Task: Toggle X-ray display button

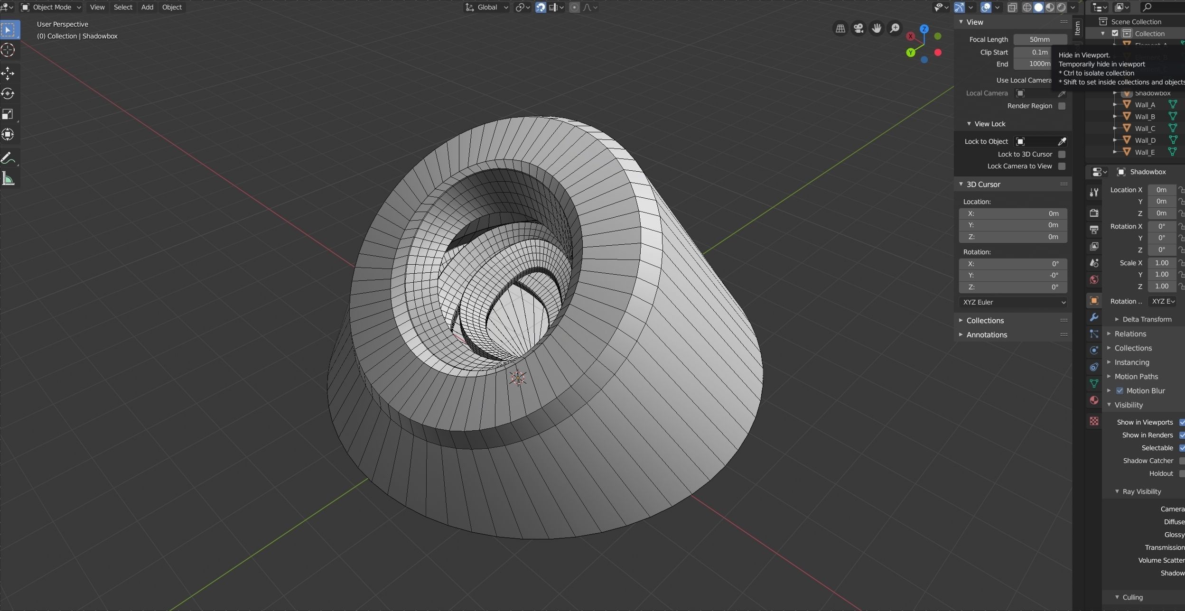Action: (1012, 7)
